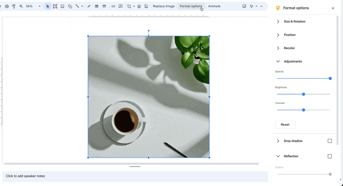Click the Reset image icon

tap(146, 6)
